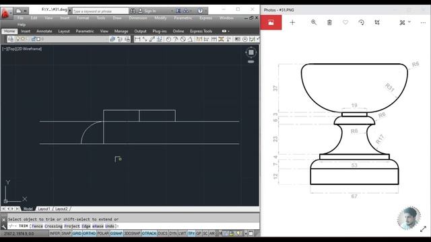Screen dimensions: 431x242
Task: Toggle GRID display in status bar
Action: [x=77, y=233]
